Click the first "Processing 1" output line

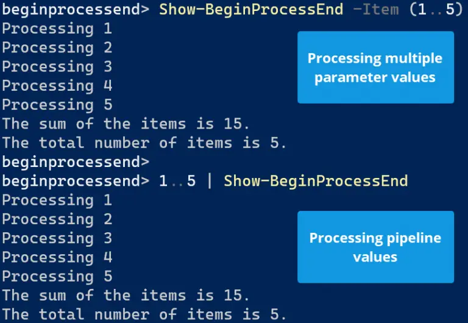[57, 29]
